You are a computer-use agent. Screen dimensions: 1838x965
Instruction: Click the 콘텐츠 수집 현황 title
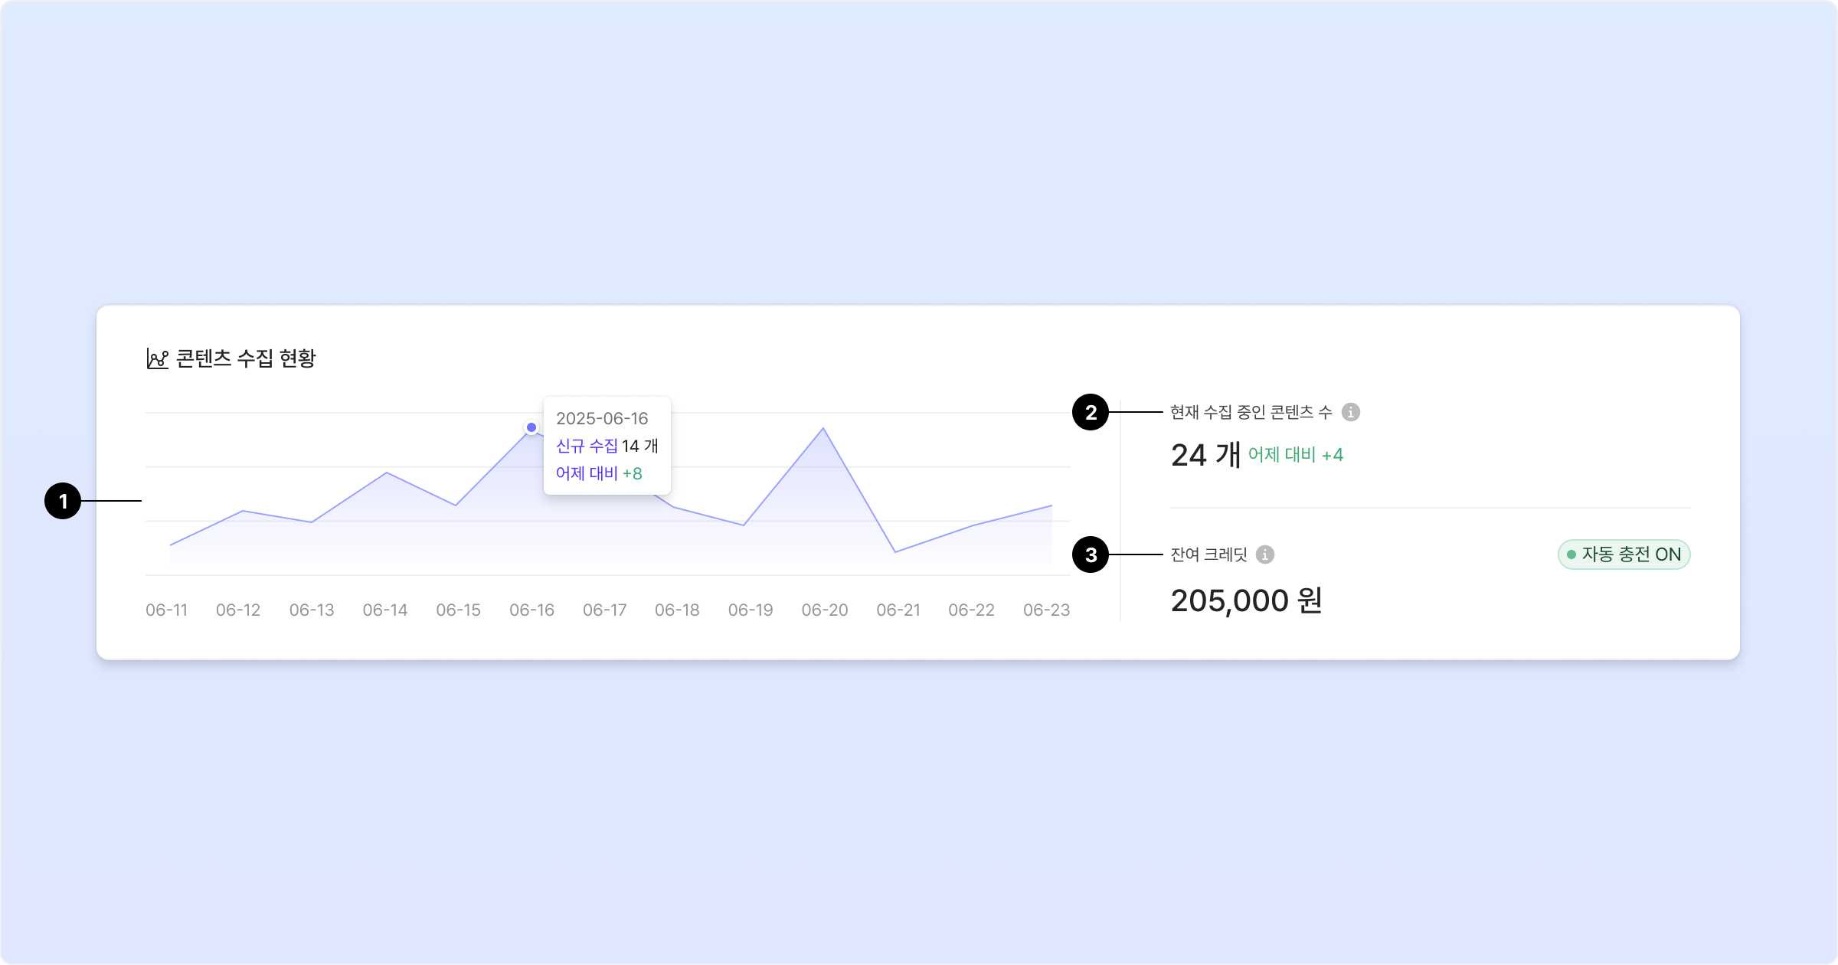click(246, 358)
